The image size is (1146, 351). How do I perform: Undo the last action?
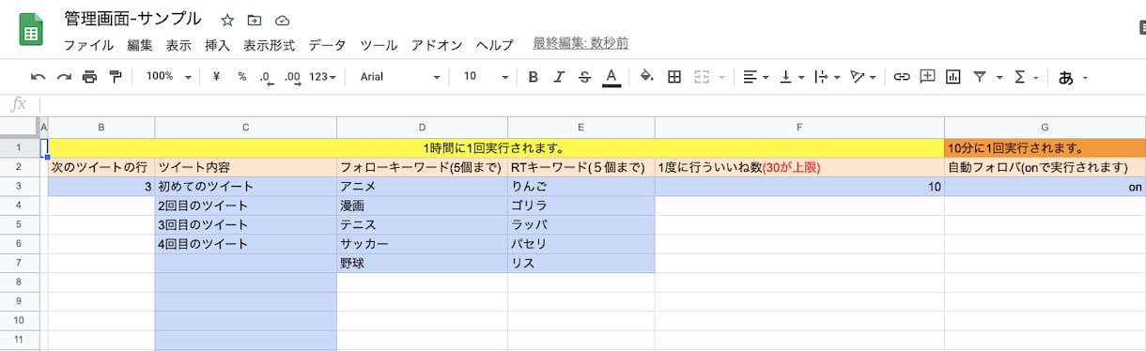point(38,77)
